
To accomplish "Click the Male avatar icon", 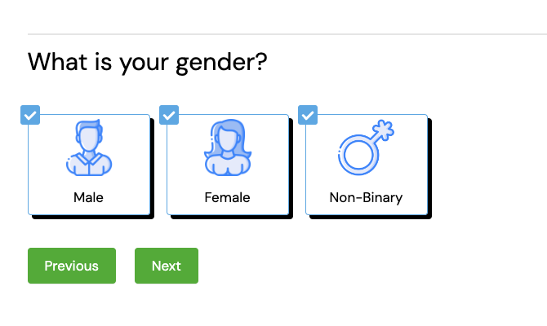I will [88, 148].
